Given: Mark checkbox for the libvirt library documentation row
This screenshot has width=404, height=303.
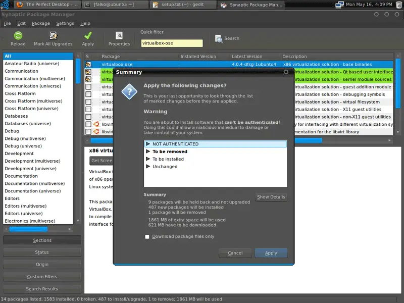Looking at the screenshot, I should click(88, 132).
